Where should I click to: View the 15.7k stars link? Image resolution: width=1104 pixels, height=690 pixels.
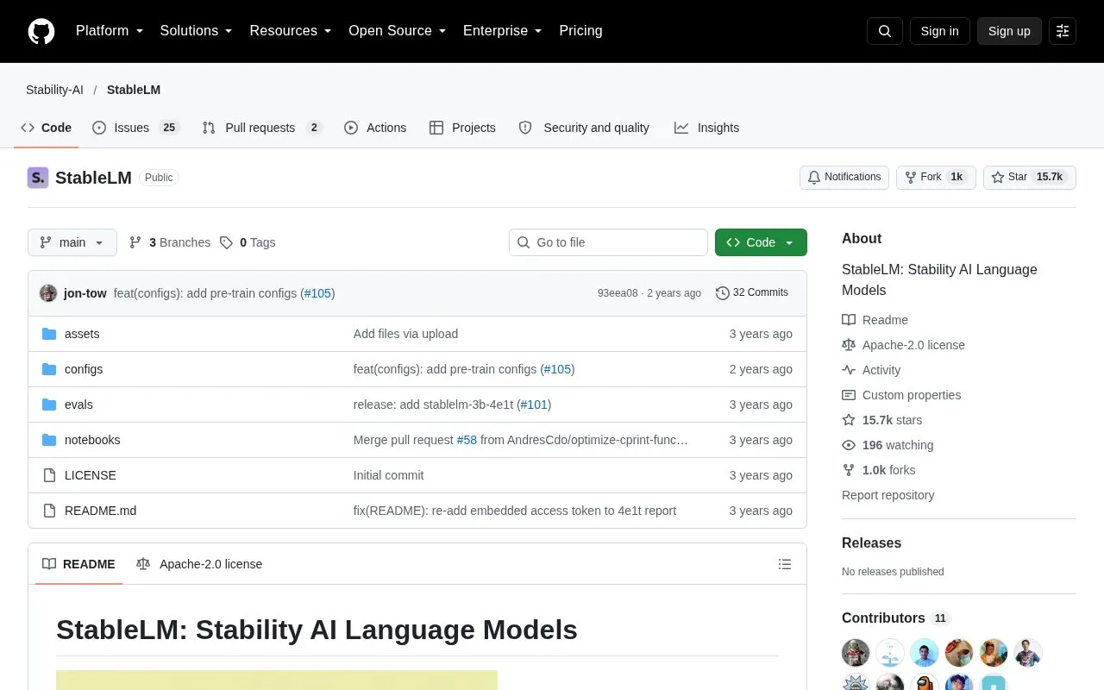882,420
